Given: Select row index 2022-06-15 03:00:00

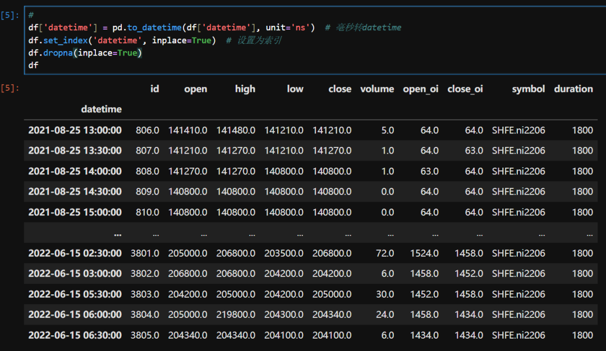Looking at the screenshot, I should [x=75, y=274].
